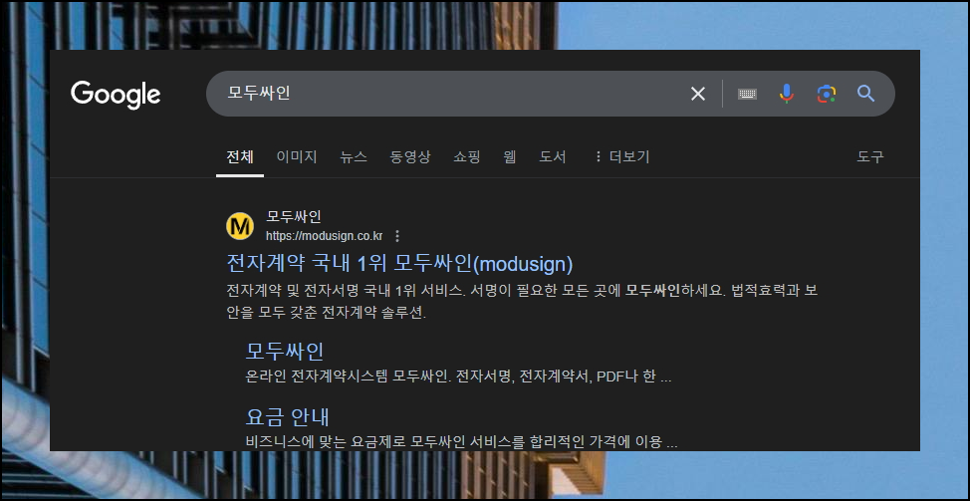Image resolution: width=970 pixels, height=501 pixels.
Task: Open the 동영상 tab
Action: (410, 157)
